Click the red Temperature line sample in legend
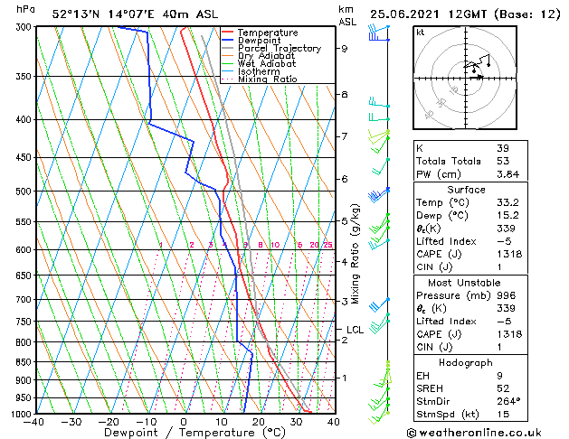 (x=228, y=32)
